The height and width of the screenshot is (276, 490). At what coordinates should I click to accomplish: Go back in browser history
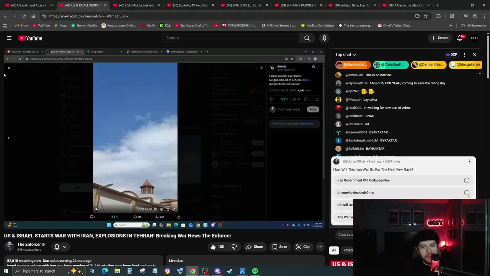coord(5,16)
